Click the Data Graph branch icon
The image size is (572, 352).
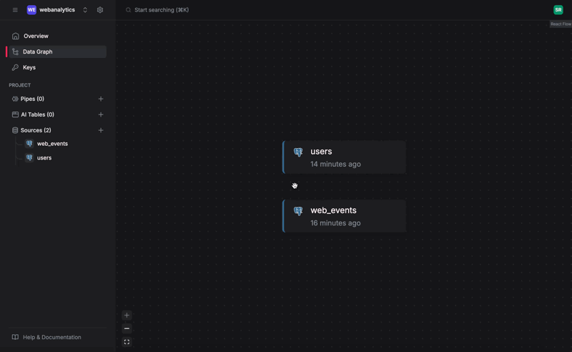(15, 52)
